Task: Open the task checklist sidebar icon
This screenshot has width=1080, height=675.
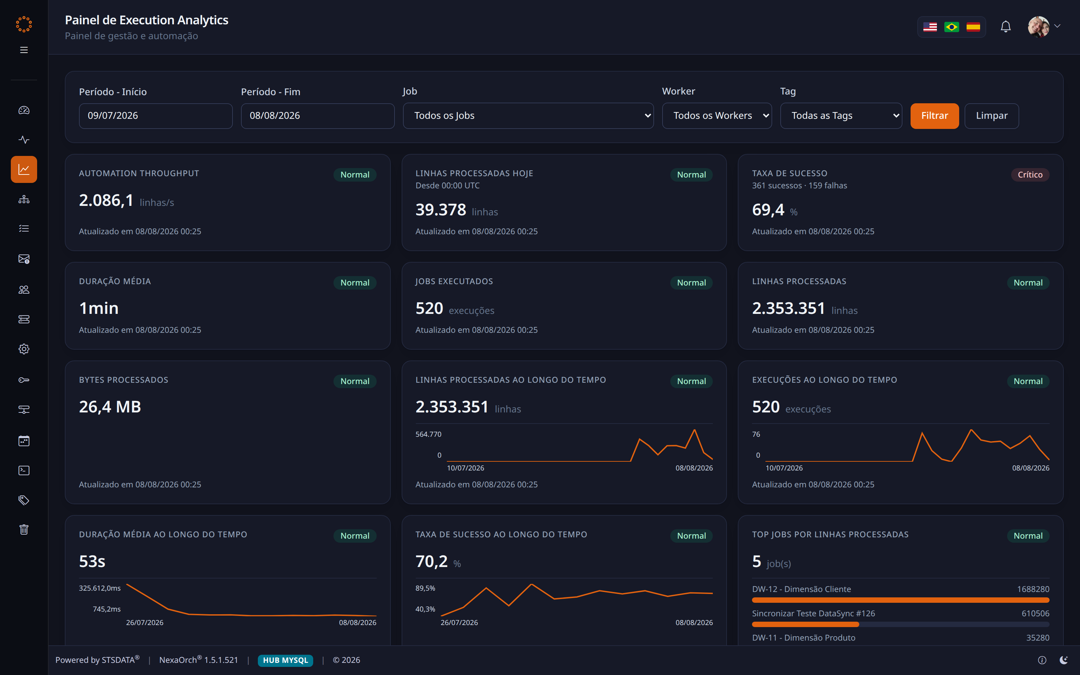Action: coord(24,228)
